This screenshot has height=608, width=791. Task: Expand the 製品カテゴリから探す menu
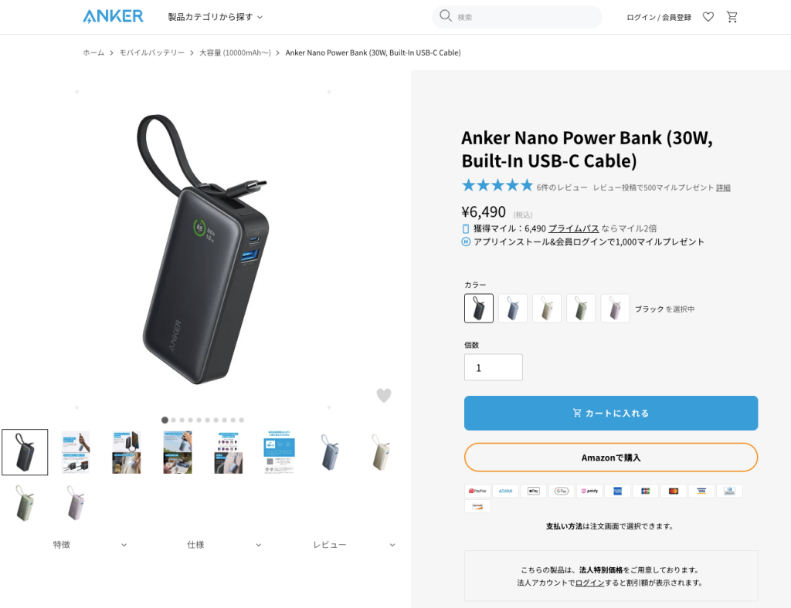click(216, 17)
